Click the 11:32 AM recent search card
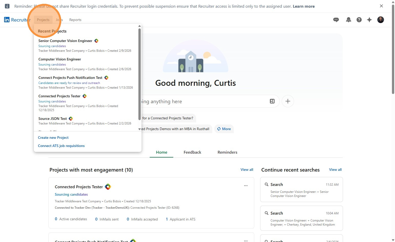 [301, 190]
